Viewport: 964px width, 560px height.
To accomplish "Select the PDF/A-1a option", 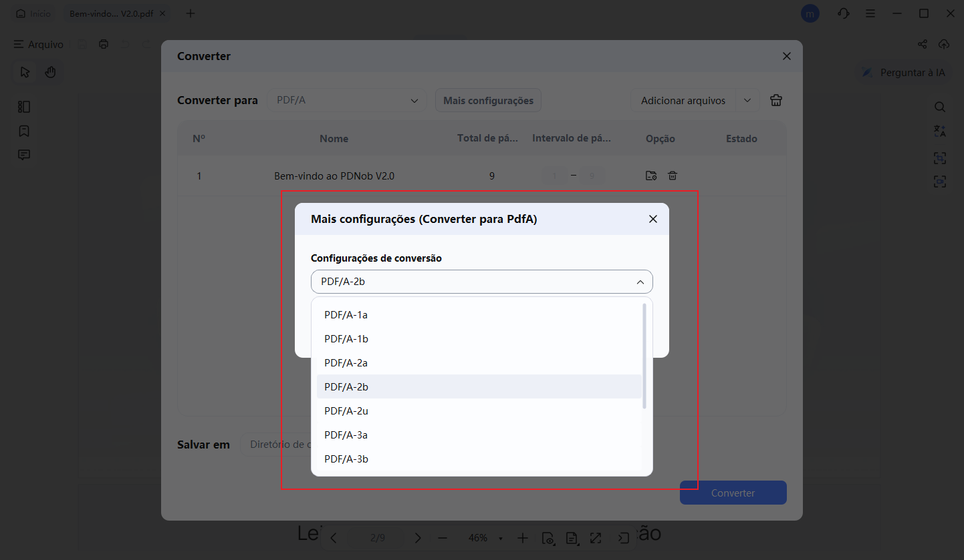I will [346, 314].
